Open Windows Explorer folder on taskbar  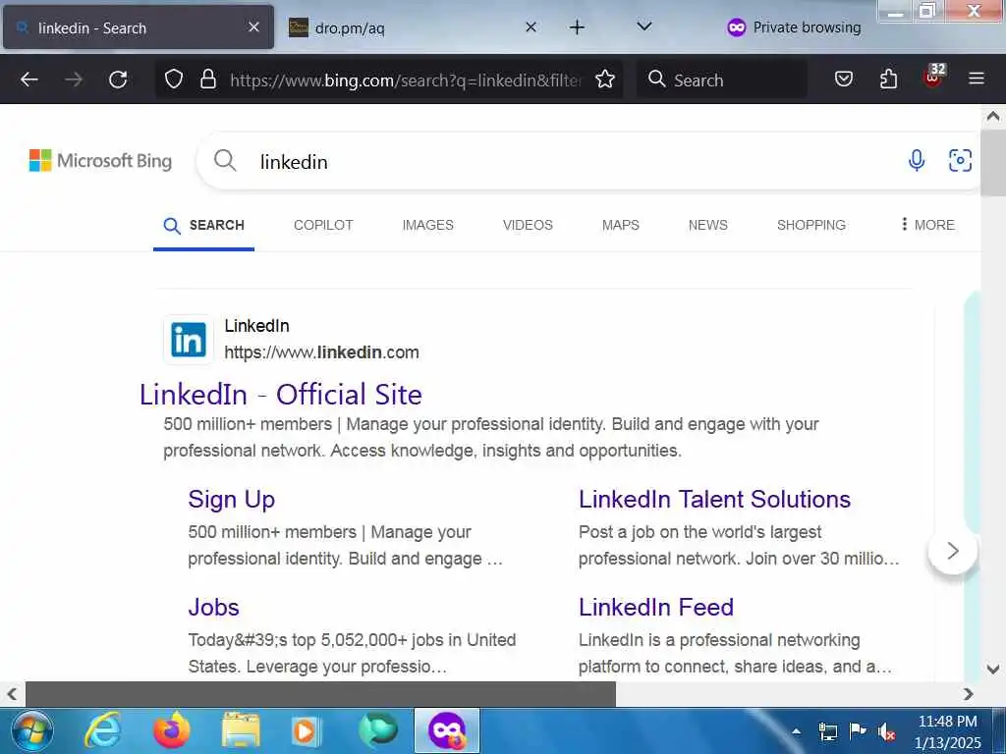tap(241, 730)
